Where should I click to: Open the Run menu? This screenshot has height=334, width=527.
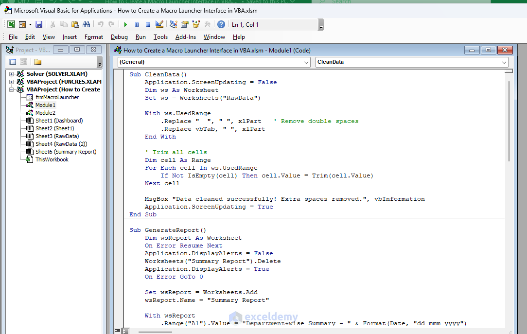141,37
